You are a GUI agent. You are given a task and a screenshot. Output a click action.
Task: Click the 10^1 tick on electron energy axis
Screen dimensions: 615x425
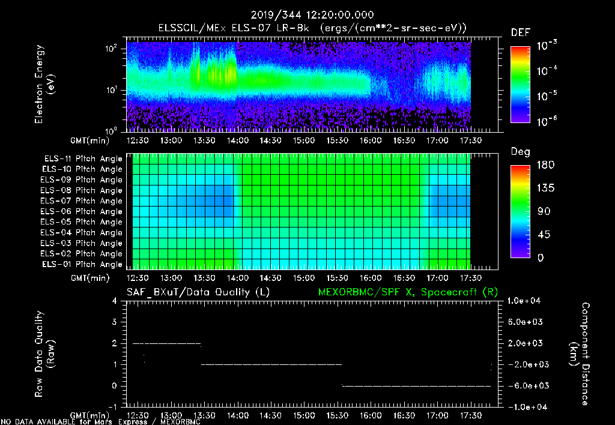[111, 89]
